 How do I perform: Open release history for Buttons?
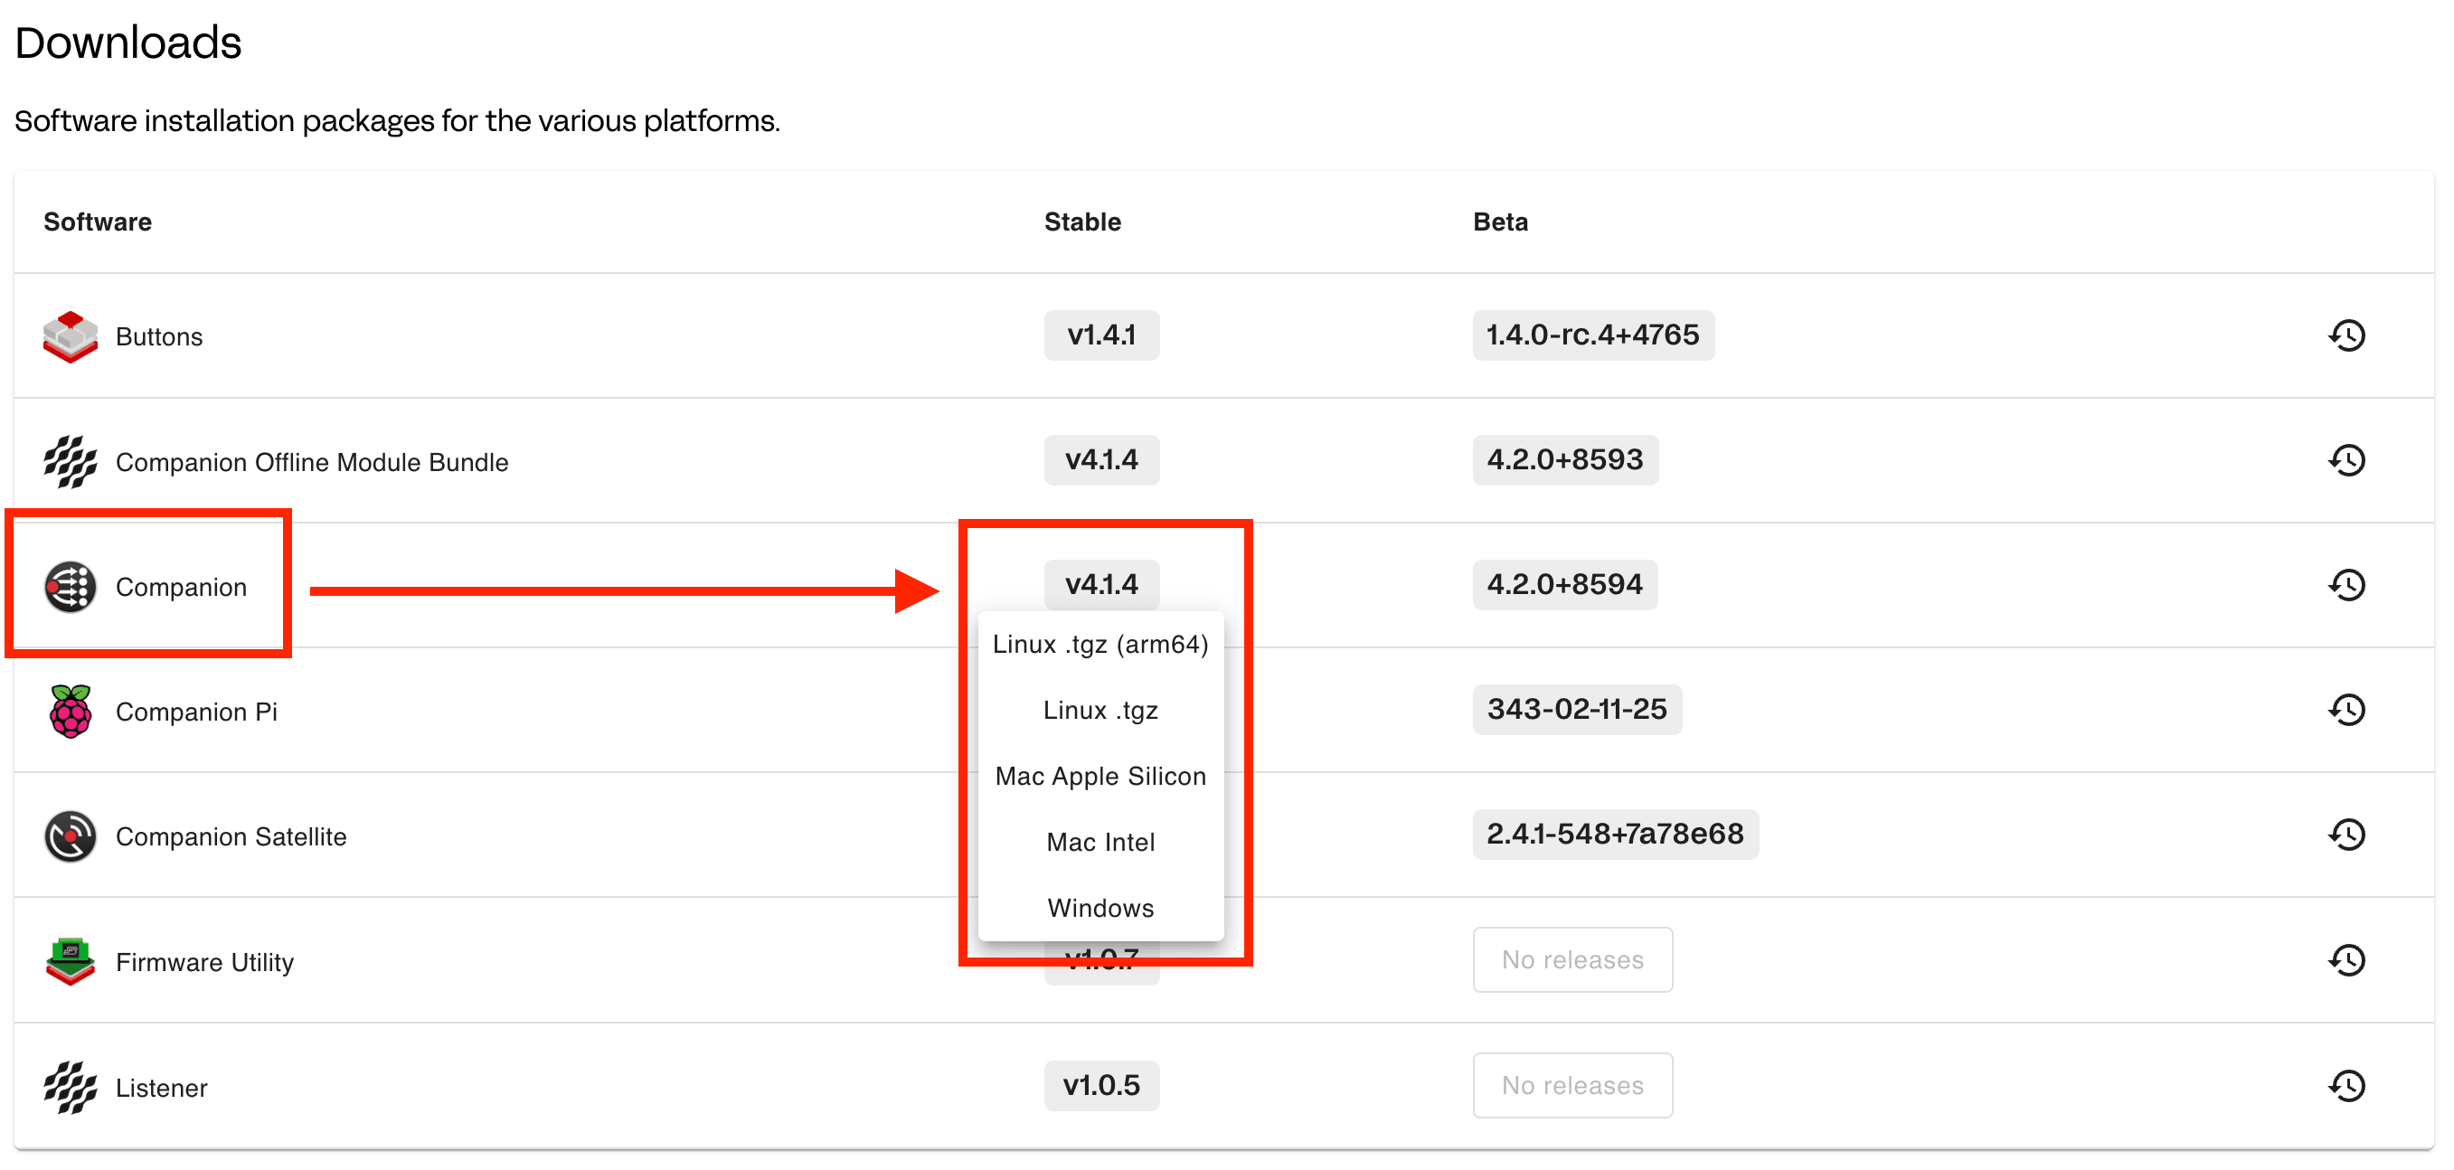point(2346,335)
